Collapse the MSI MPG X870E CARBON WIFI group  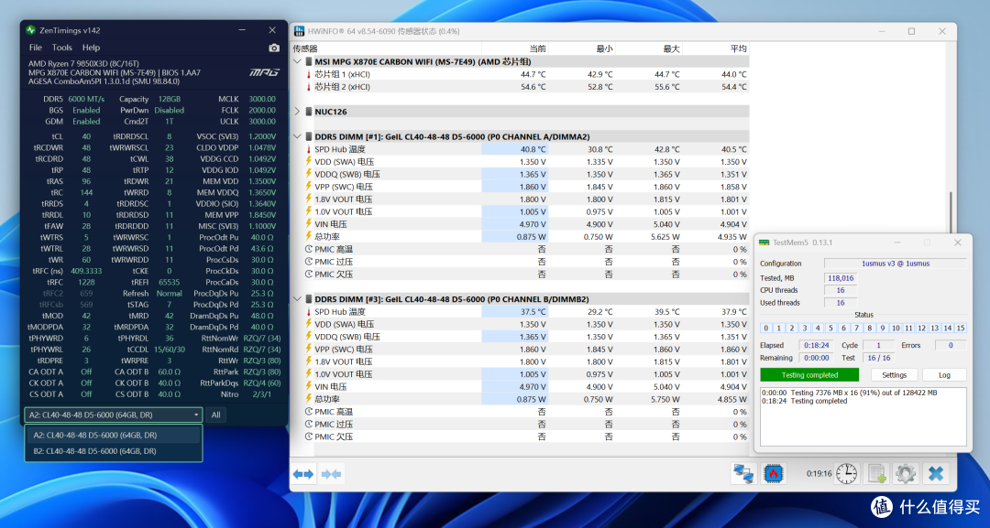(x=297, y=61)
